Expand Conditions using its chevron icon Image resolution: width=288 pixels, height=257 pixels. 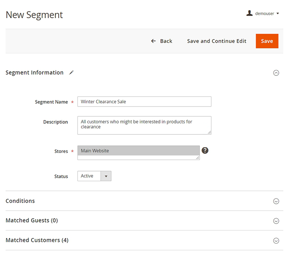(276, 201)
